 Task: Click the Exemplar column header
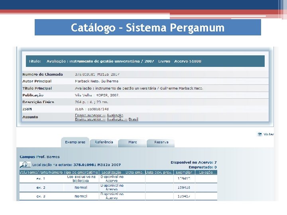pyautogui.click(x=184, y=172)
